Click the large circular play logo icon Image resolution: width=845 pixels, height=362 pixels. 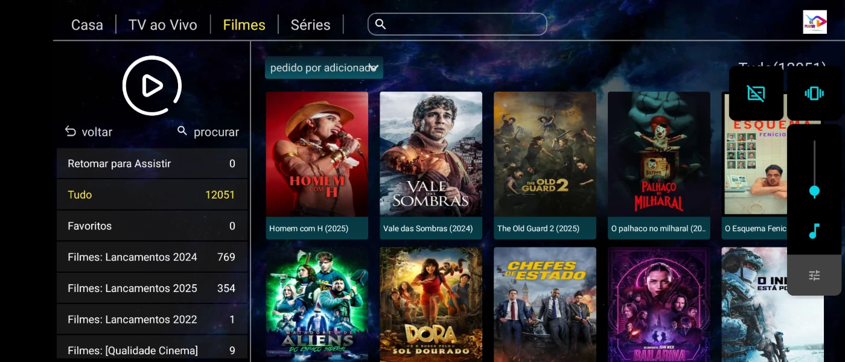tap(152, 86)
